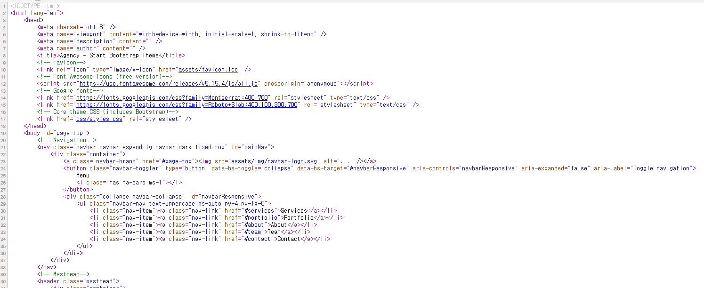Click the aria-label="Toggle navigation" attribute

(643, 168)
